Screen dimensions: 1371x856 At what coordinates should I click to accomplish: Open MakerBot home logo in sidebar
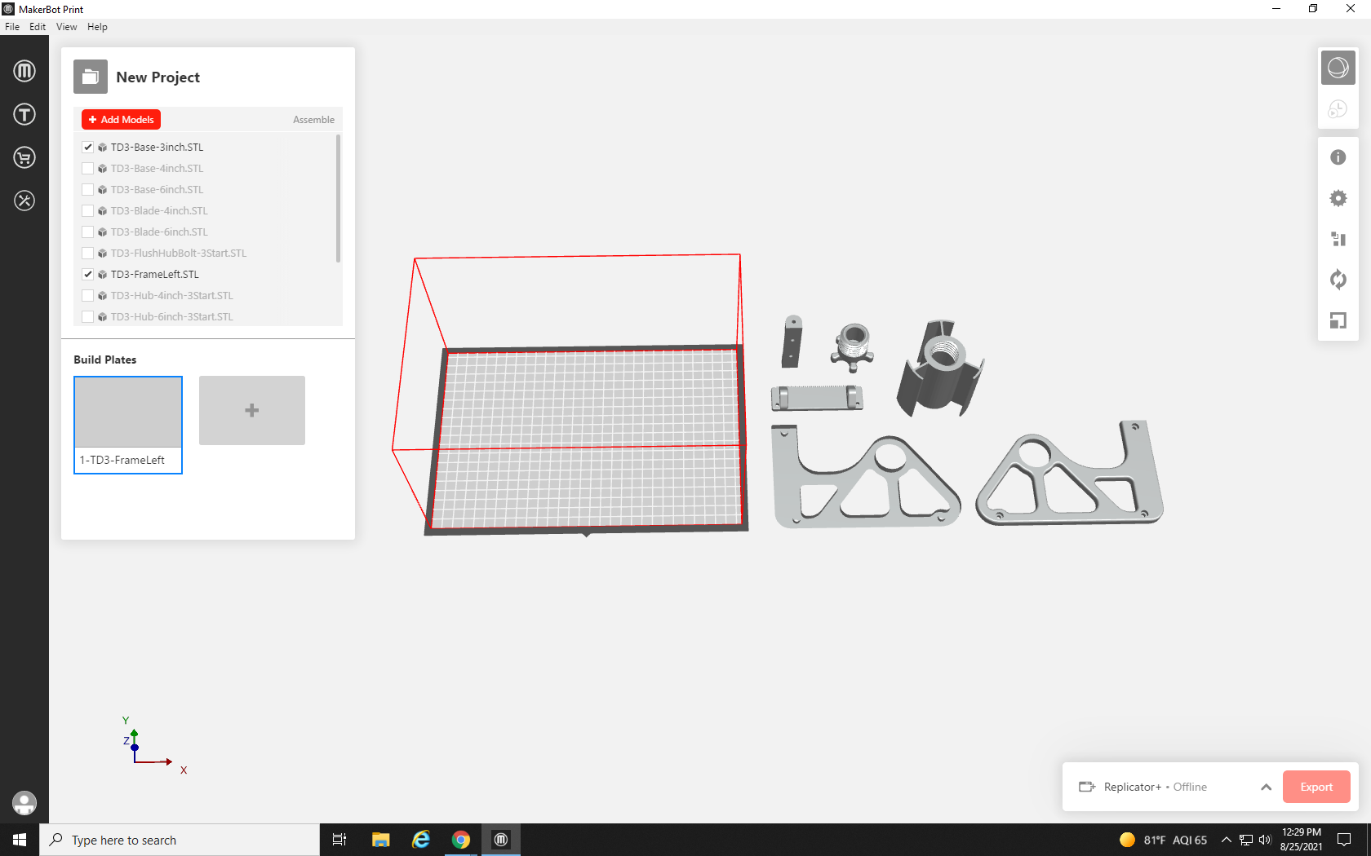tap(24, 71)
